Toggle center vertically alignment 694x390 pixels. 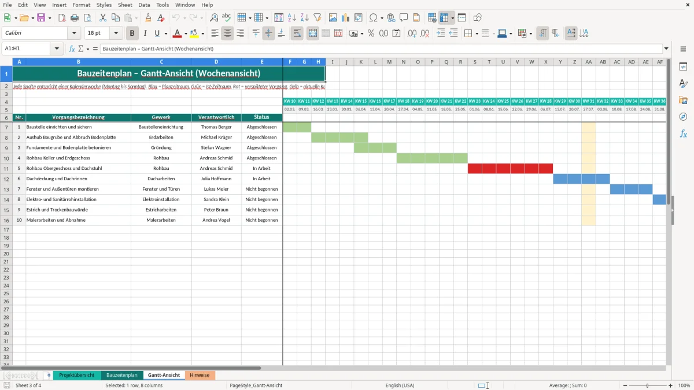point(268,34)
